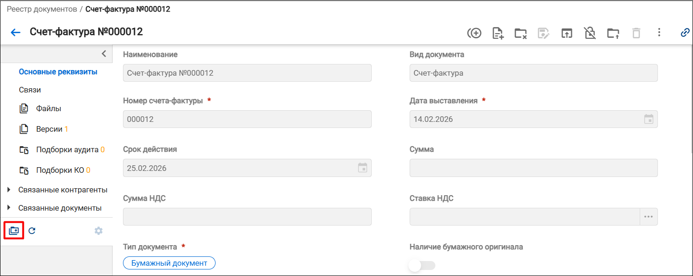This screenshot has width=693, height=276.
Task: Click the back arrow beside document title
Action: (16, 32)
